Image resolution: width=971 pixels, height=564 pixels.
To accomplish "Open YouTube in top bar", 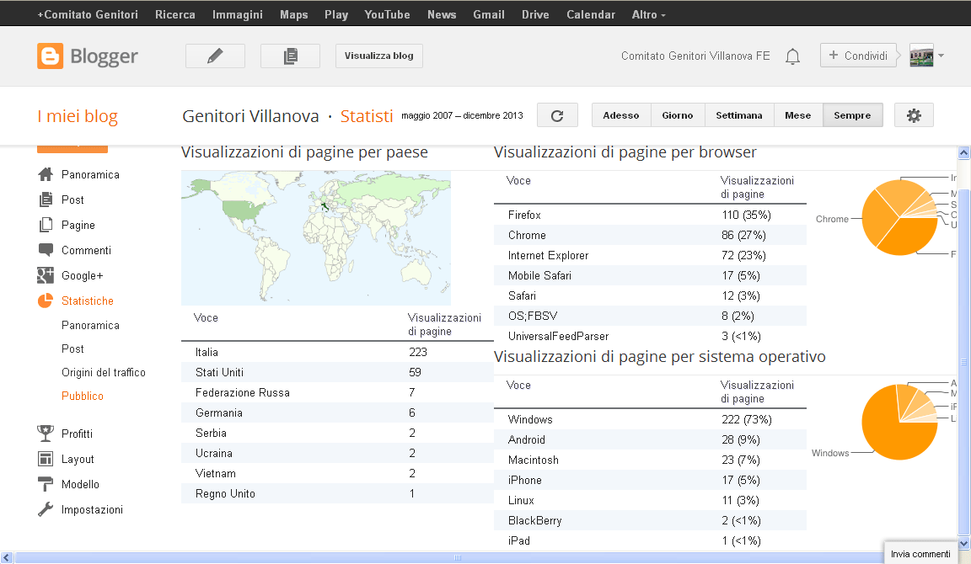I will (x=387, y=14).
